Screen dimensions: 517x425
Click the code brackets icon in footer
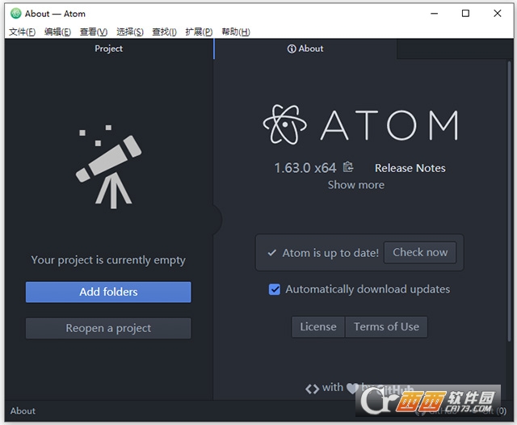point(312,389)
